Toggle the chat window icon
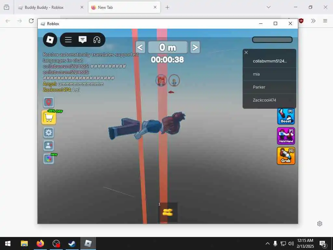The height and width of the screenshot is (250, 333). pyautogui.click(x=82, y=40)
